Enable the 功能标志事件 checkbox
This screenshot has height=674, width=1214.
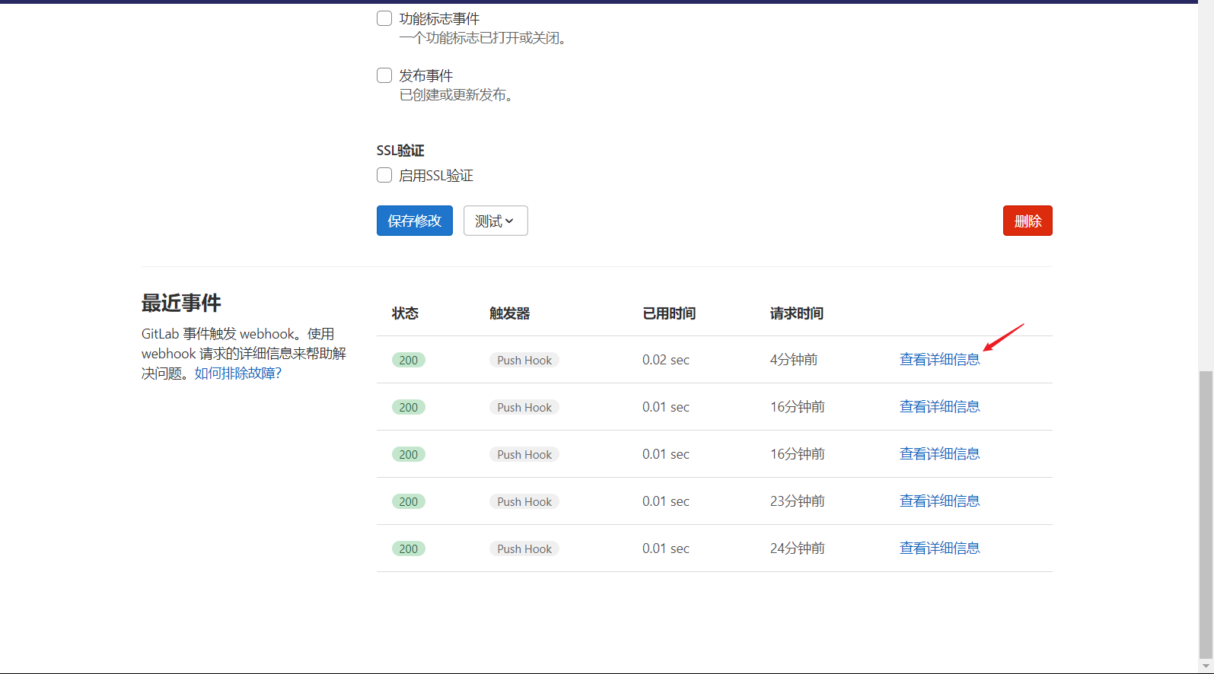point(384,18)
